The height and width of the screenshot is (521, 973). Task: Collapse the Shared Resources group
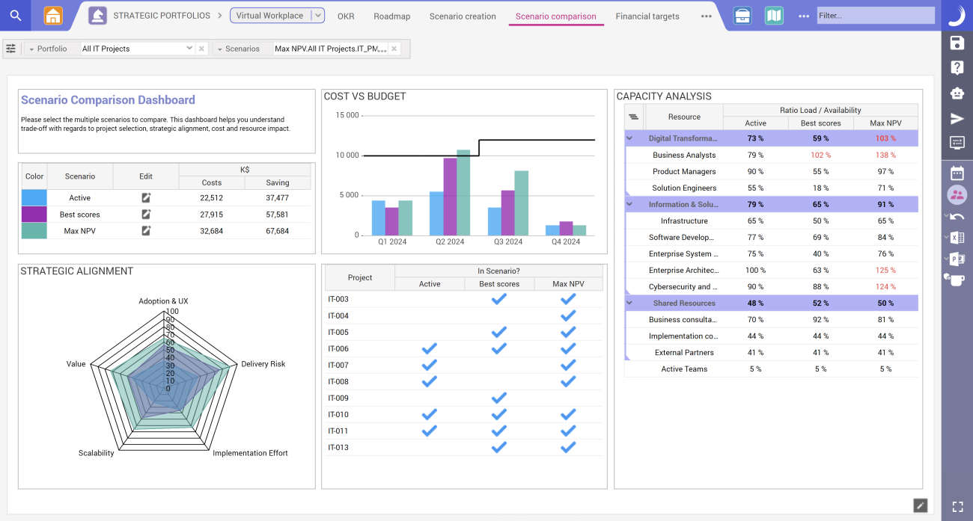click(629, 303)
